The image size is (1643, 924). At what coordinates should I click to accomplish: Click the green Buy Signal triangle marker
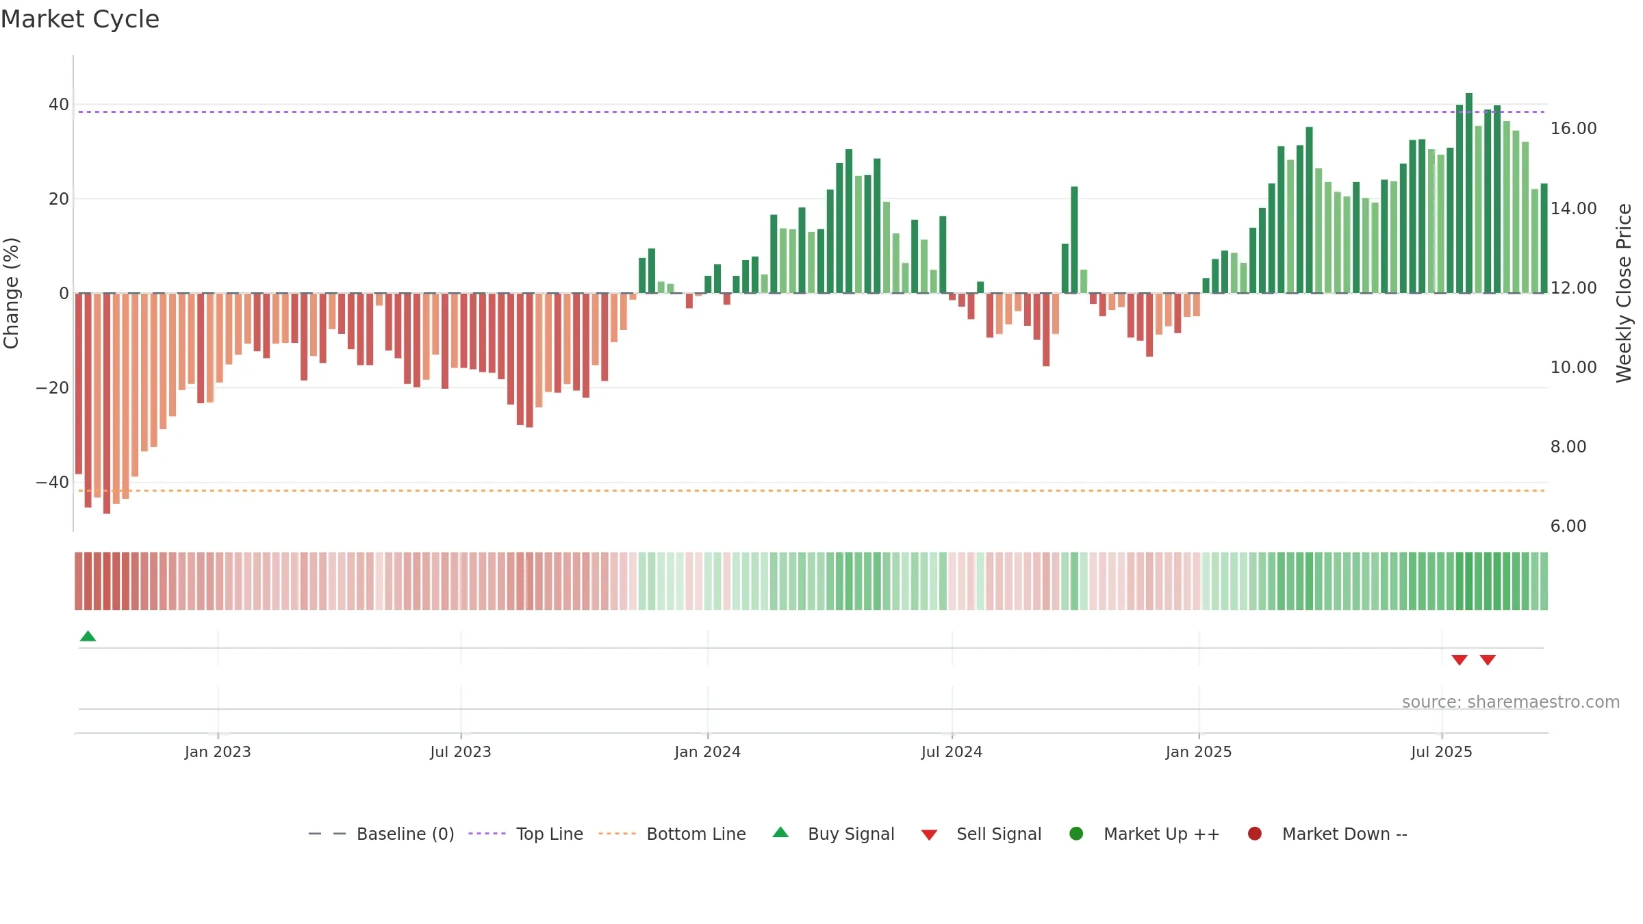point(88,637)
